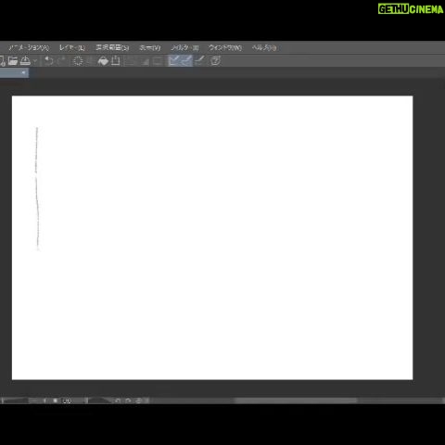Click the Fill bucket icon
The height and width of the screenshot is (445, 445).
point(103,60)
